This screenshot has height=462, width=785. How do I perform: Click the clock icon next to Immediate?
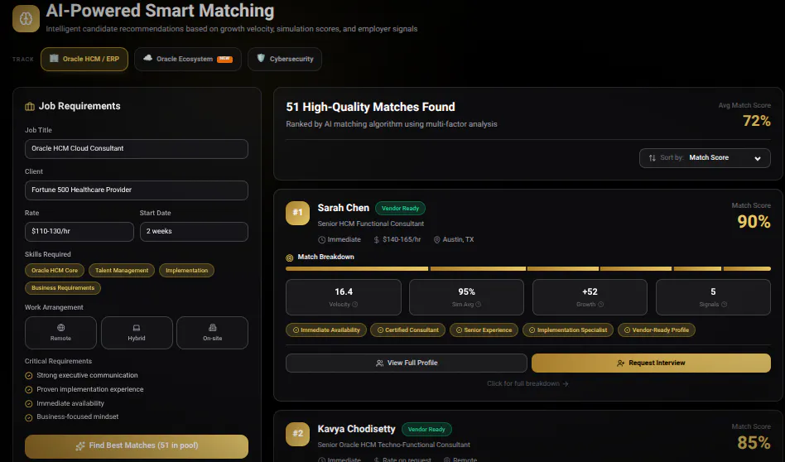pyautogui.click(x=322, y=240)
